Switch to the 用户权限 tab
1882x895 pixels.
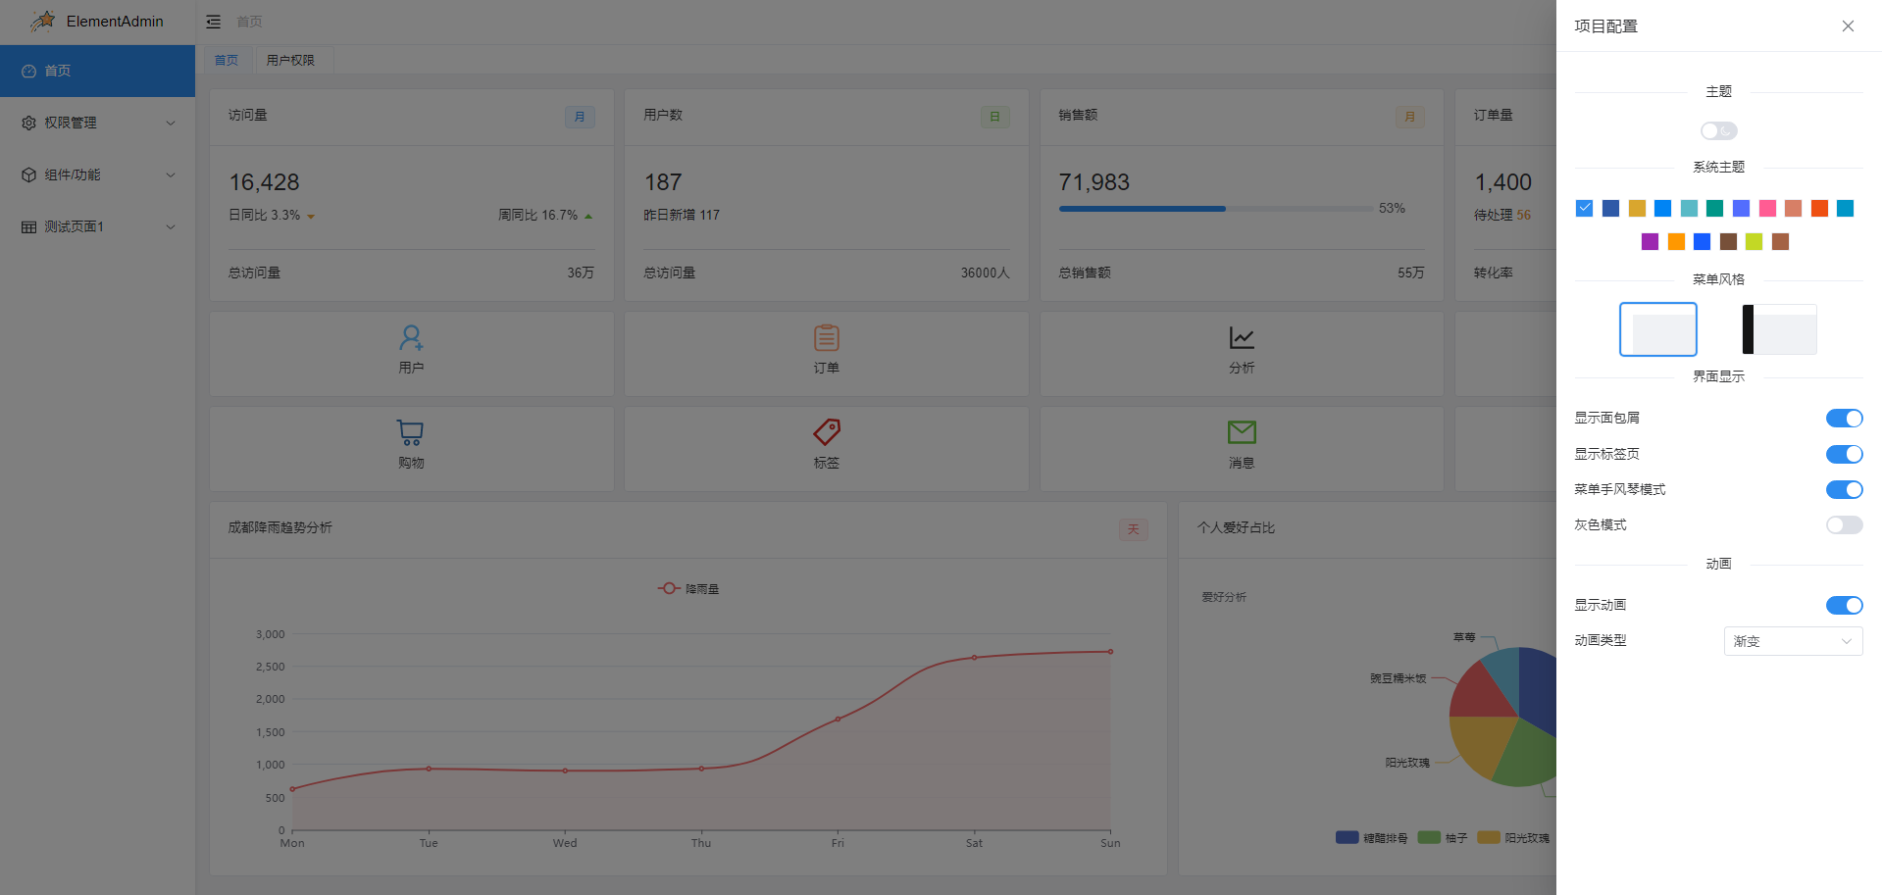click(292, 60)
